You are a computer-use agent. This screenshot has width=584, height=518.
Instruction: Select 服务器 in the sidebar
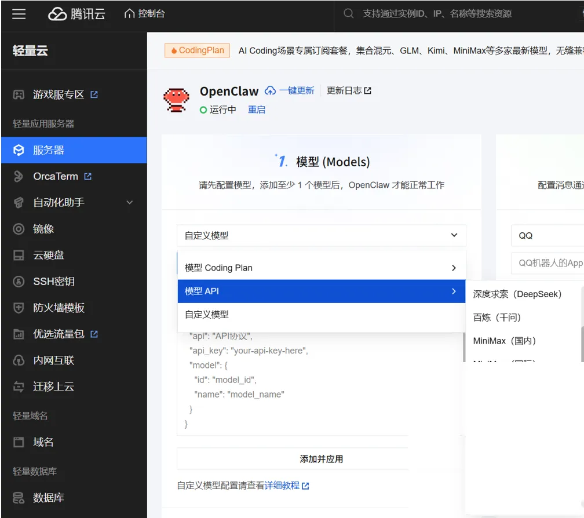[74, 150]
